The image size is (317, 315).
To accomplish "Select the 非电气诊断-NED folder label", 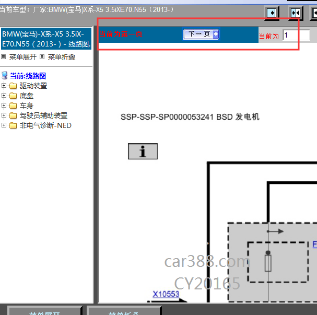I will click(x=45, y=125).
